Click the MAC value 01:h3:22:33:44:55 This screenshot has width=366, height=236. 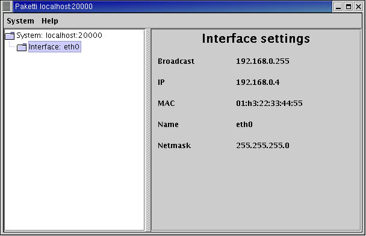269,104
